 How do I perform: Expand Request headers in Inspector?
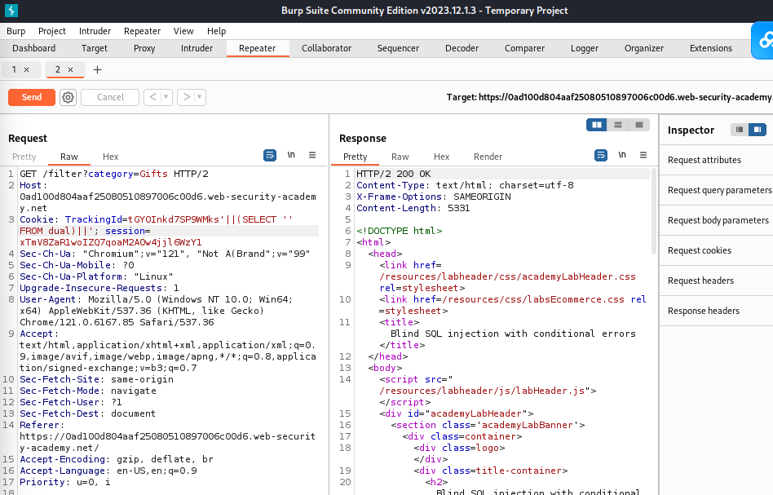click(x=716, y=281)
